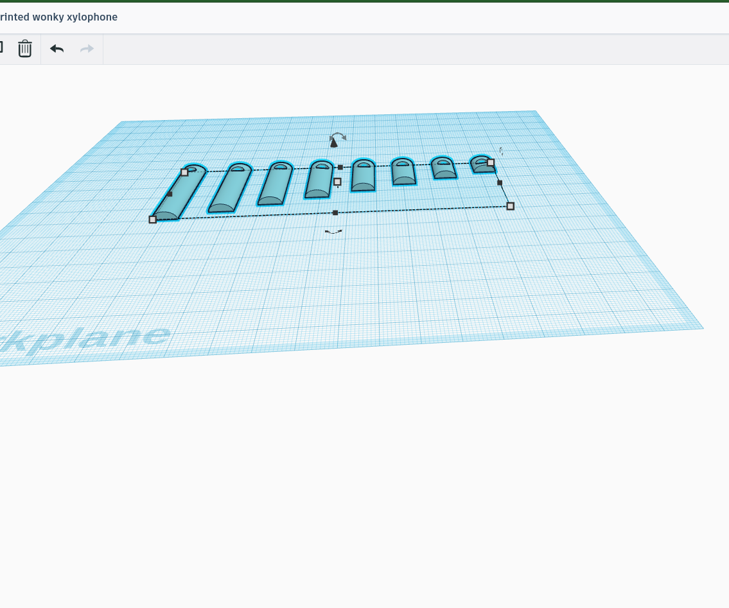729x608 pixels.
Task: Click the curved rotation arrow below the selection
Action: (333, 232)
